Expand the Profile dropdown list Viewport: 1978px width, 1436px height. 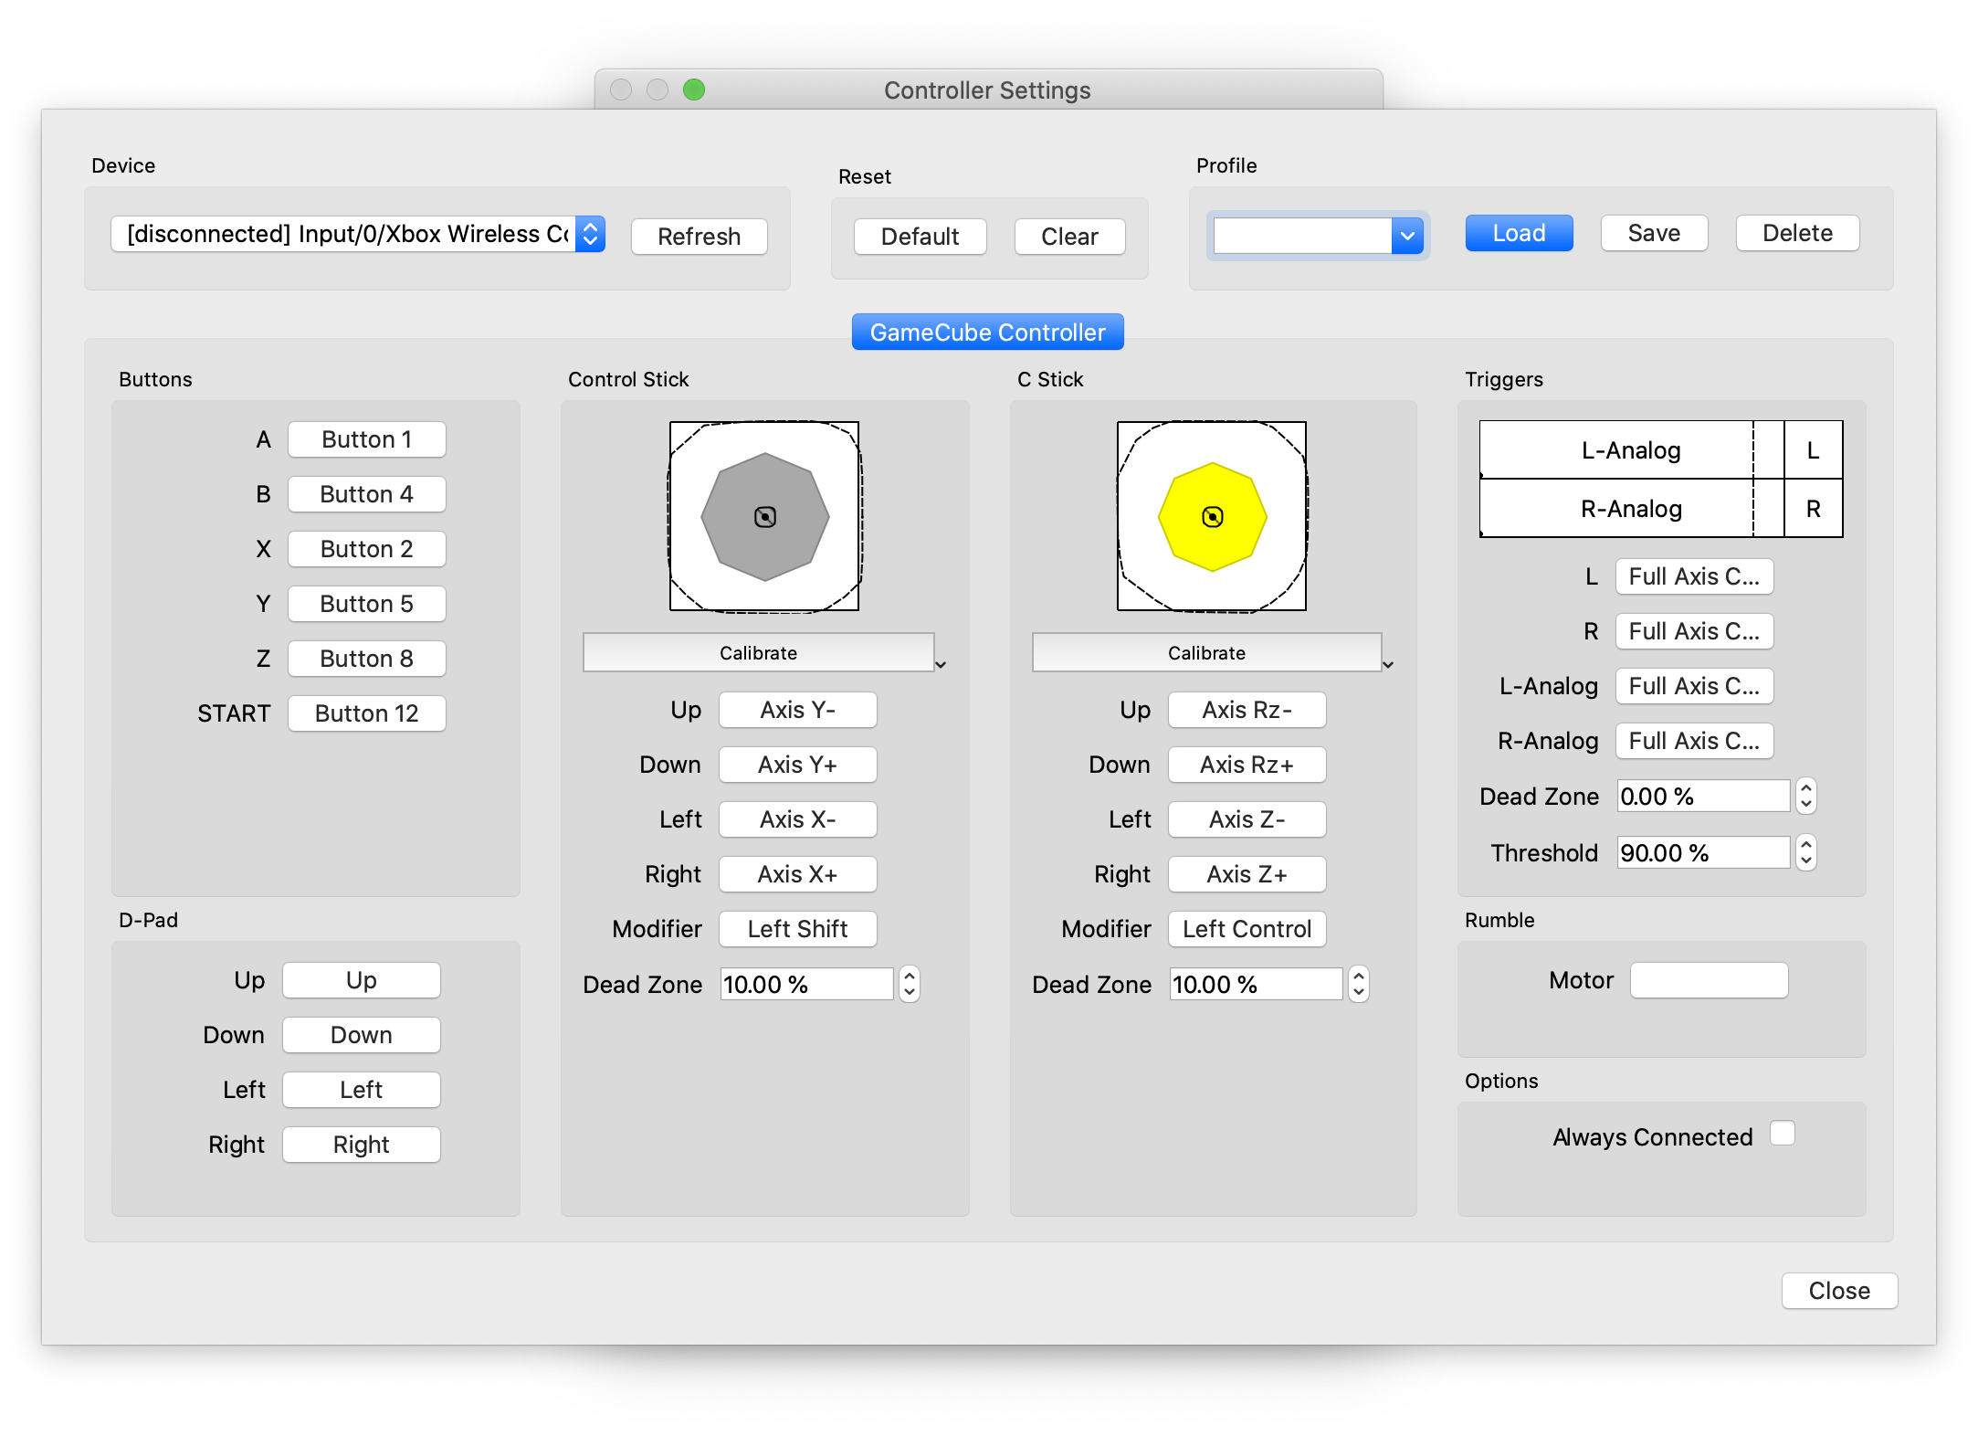1406,235
